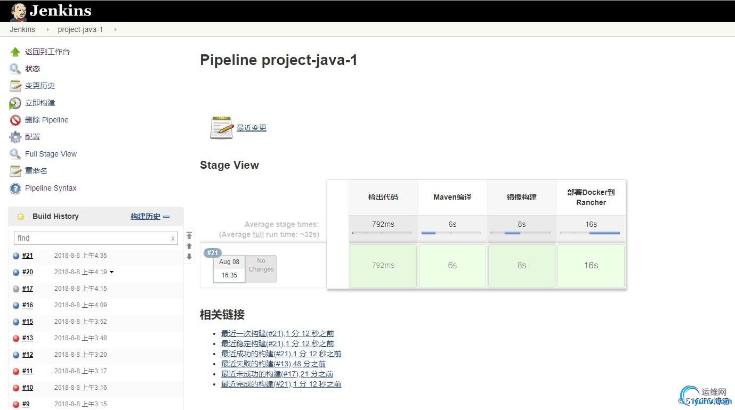The width and height of the screenshot is (735, 410).
Task: Open project-java-1 breadcrumb link
Action: pos(80,29)
